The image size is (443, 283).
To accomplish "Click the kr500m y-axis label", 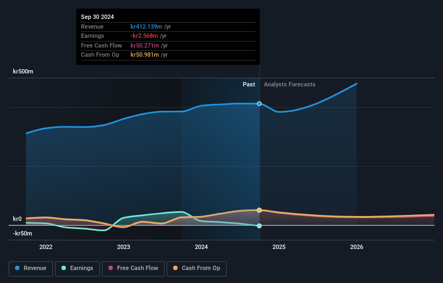I will [23, 71].
